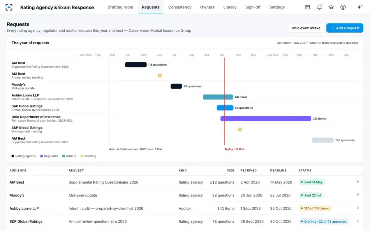Click the "Drafting · 22 of 48 approved" status
Viewport: 370px width, 231px height.
tap(324, 221)
